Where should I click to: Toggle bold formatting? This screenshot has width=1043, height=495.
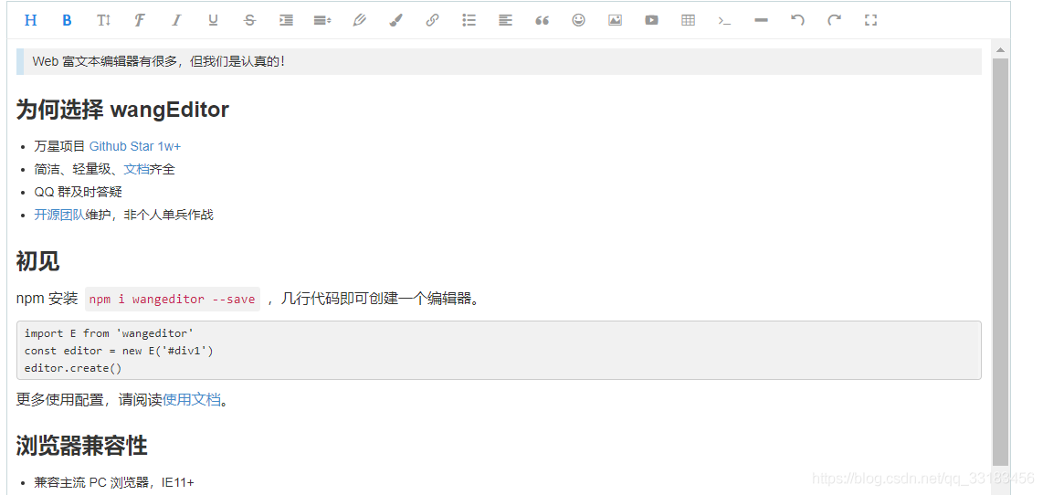[x=67, y=20]
